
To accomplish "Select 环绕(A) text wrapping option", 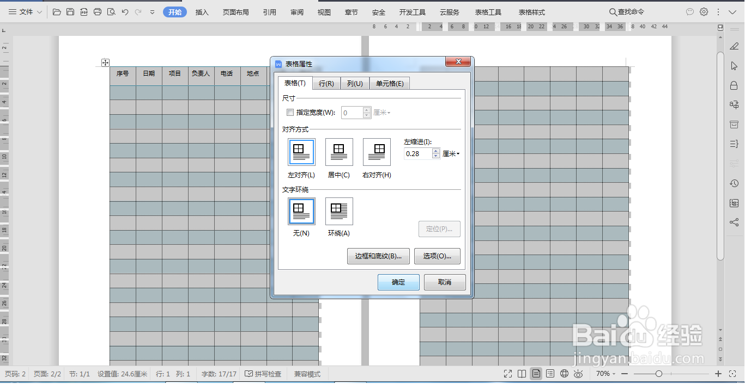I will point(339,211).
